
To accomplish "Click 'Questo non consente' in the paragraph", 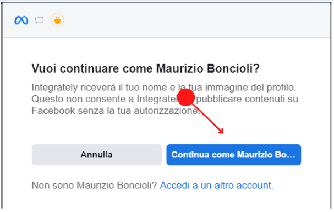I will 83,99.
